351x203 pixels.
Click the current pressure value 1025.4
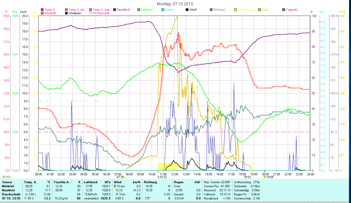tap(105, 198)
